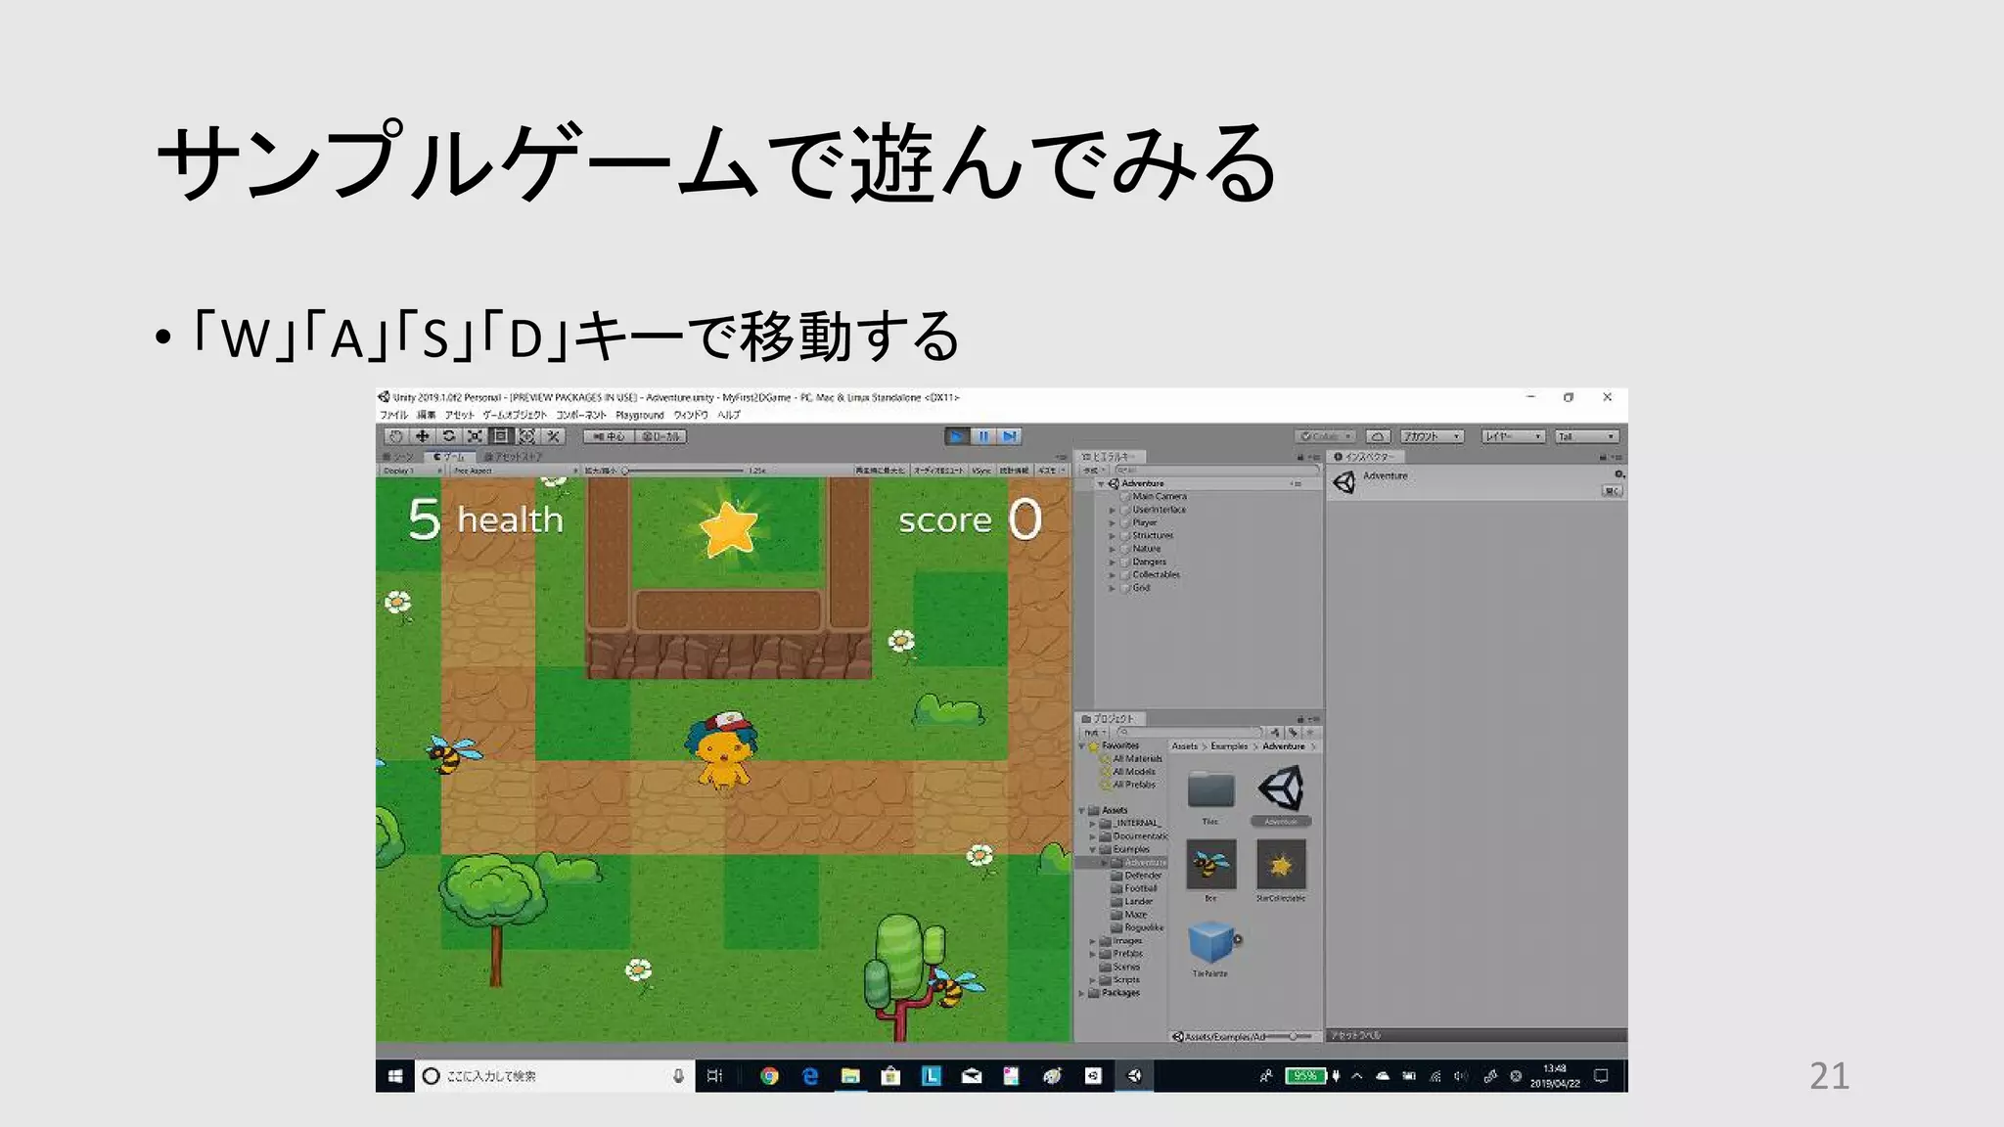Toggle maximize on play button
This screenshot has height=1127, width=2004.
(881, 471)
